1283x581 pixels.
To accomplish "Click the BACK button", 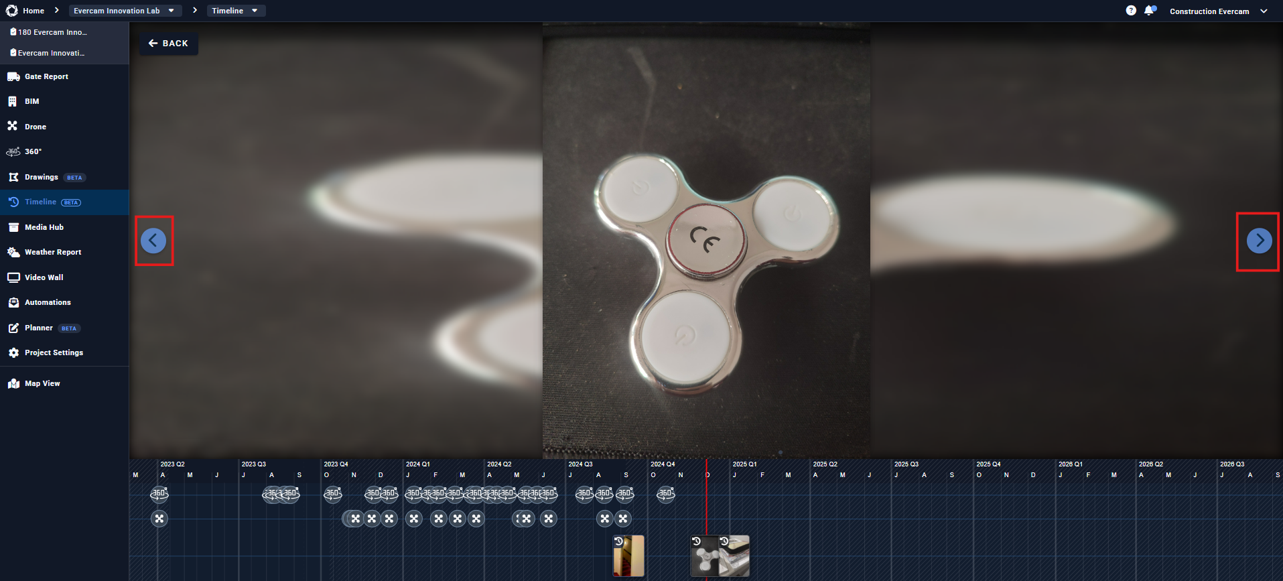I will [x=169, y=44].
